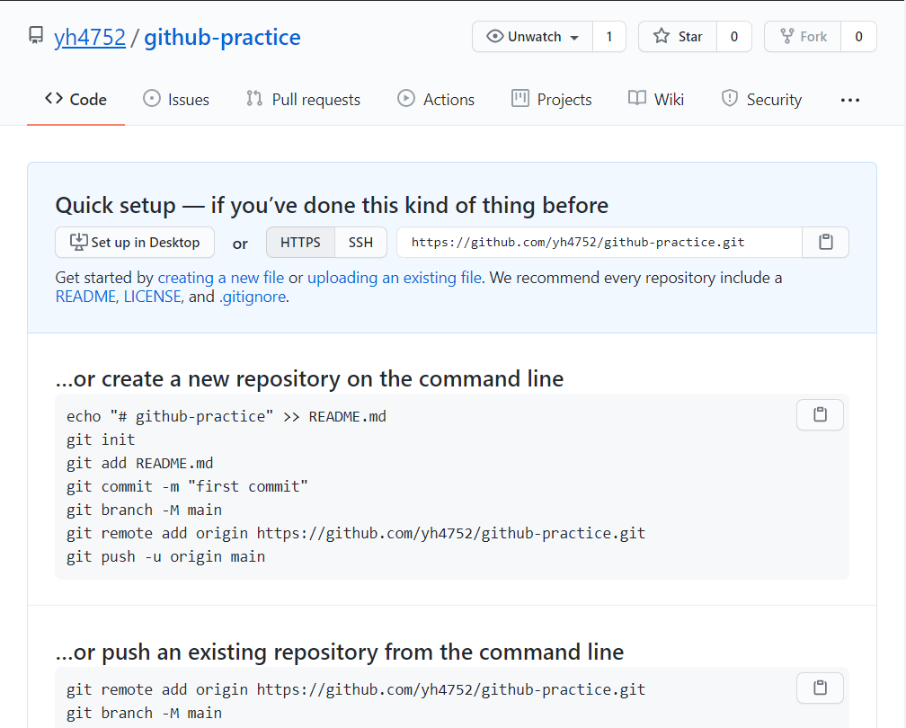Go to the Projects tab

click(552, 100)
